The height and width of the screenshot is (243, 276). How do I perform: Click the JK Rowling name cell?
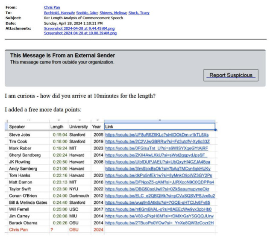pyautogui.click(x=29, y=162)
